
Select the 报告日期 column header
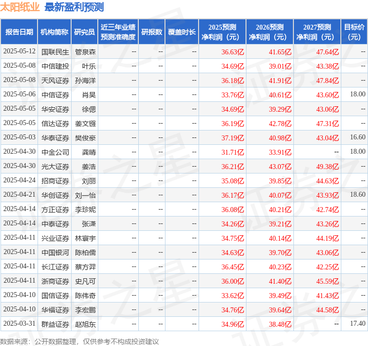click(19, 32)
